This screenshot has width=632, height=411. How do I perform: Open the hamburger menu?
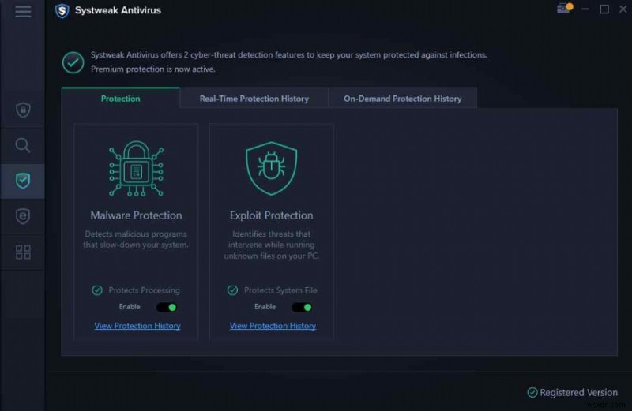[x=23, y=11]
